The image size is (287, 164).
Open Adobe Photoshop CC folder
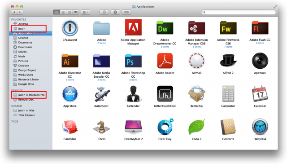pos(133,61)
